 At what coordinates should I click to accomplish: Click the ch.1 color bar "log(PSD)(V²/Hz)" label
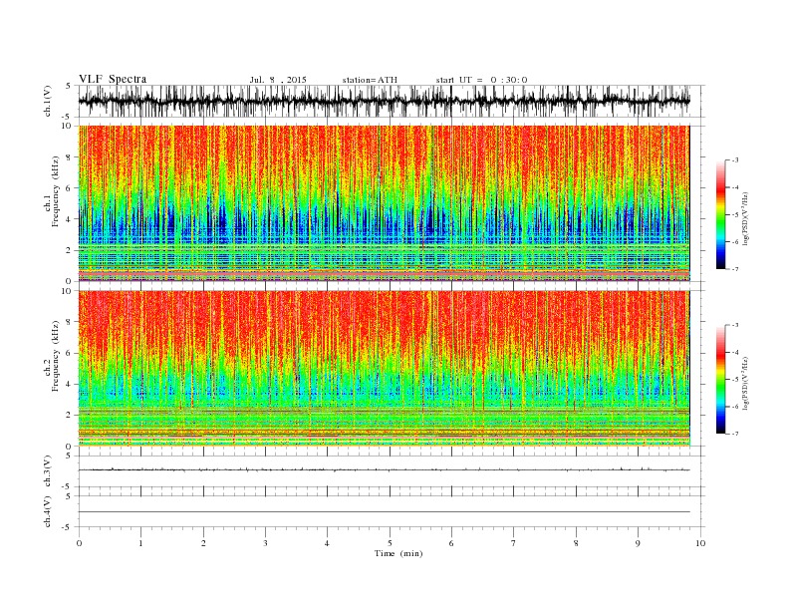(746, 218)
